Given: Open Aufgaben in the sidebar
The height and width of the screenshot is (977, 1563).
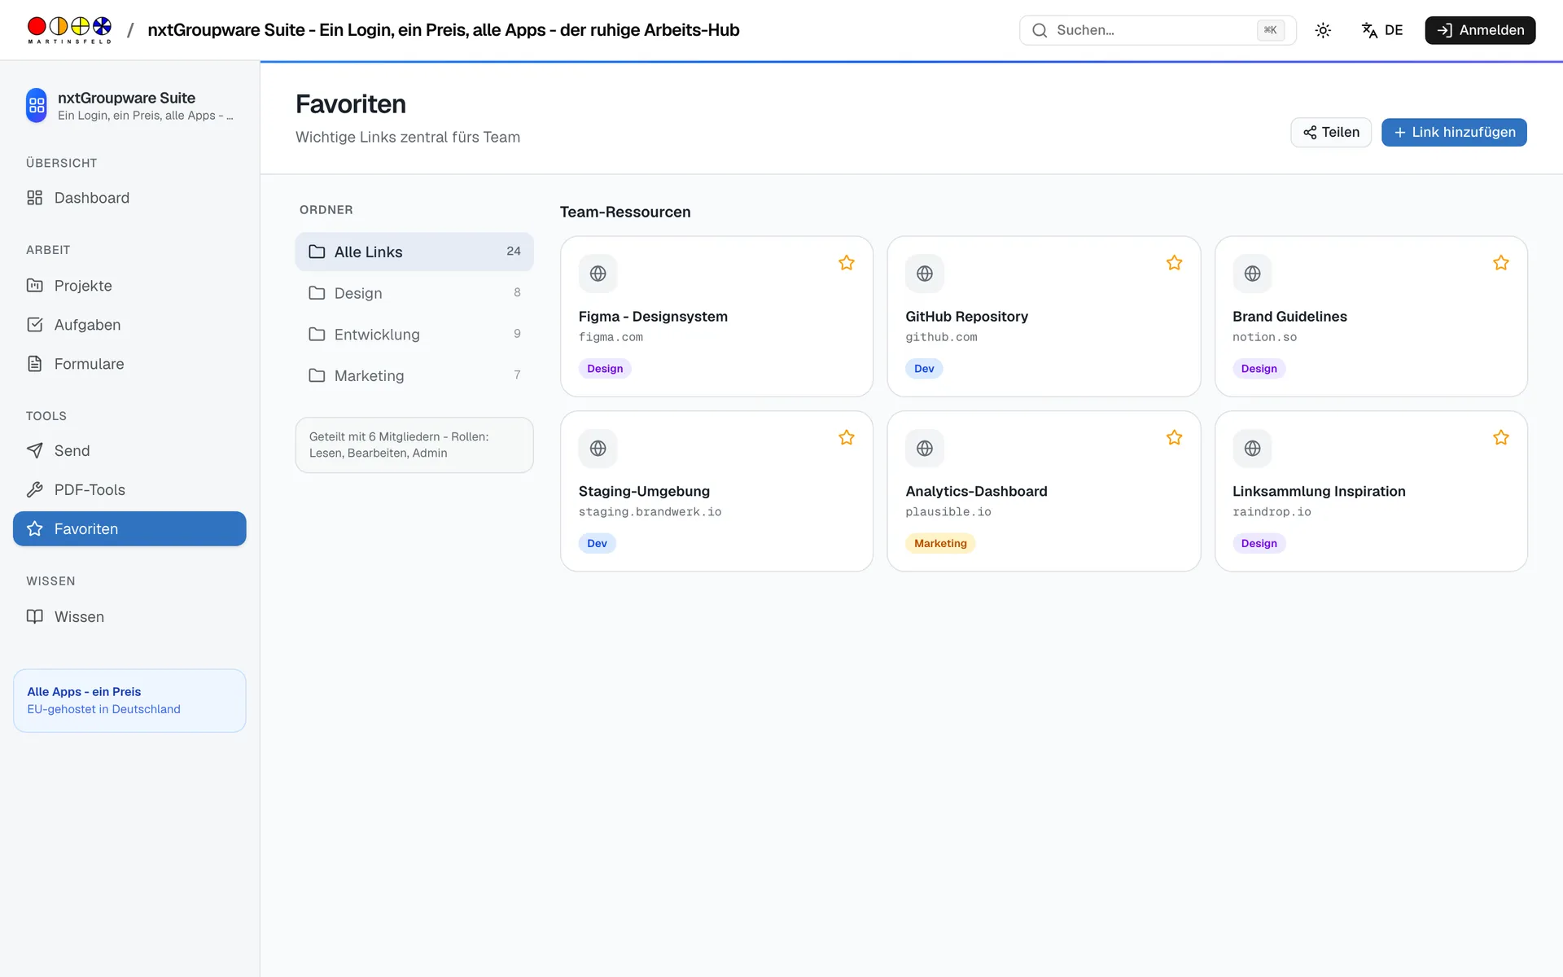Looking at the screenshot, I should tap(129, 325).
